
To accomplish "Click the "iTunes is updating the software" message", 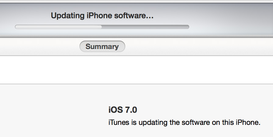I will tap(184, 123).
